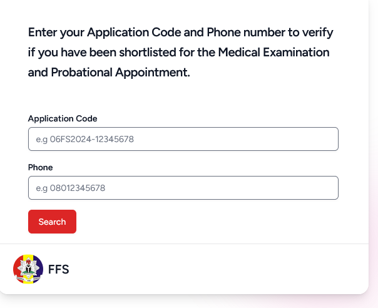Click the Federal Fire Service crest logo
This screenshot has width=378, height=308.
[x=28, y=269]
